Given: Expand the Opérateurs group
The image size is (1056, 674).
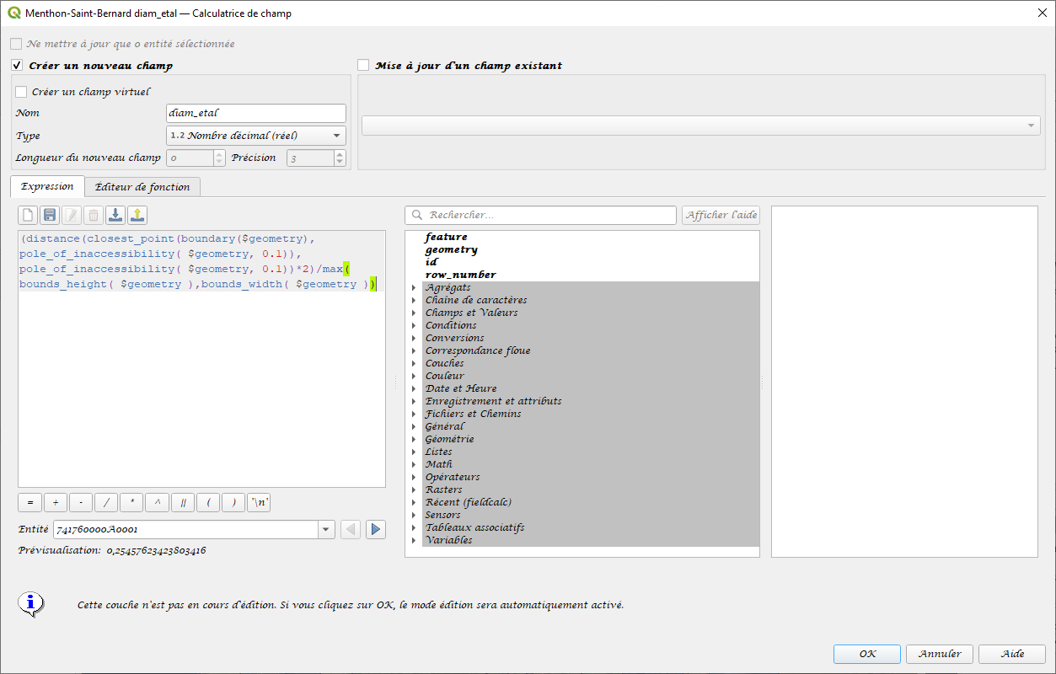Looking at the screenshot, I should coord(414,478).
